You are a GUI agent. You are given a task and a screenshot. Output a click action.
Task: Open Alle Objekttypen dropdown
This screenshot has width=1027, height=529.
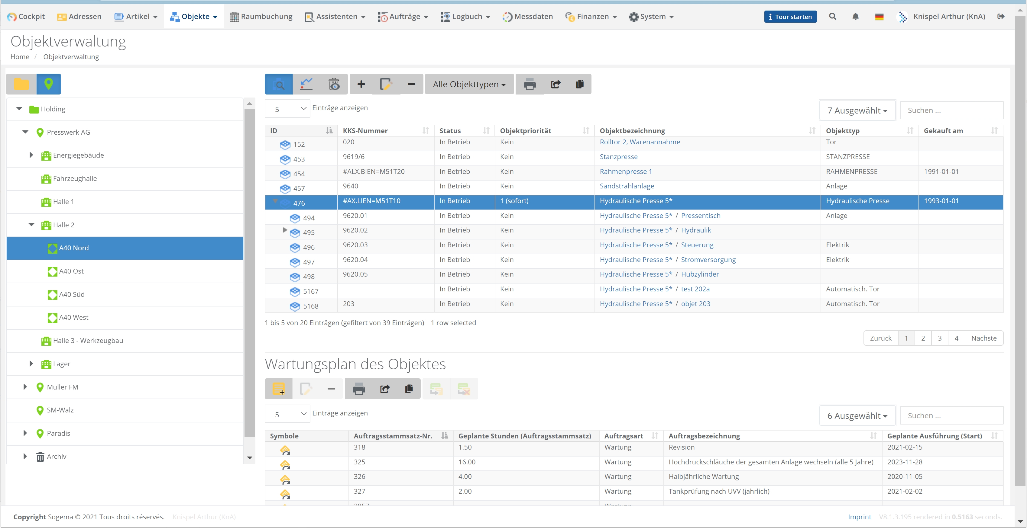[469, 85]
